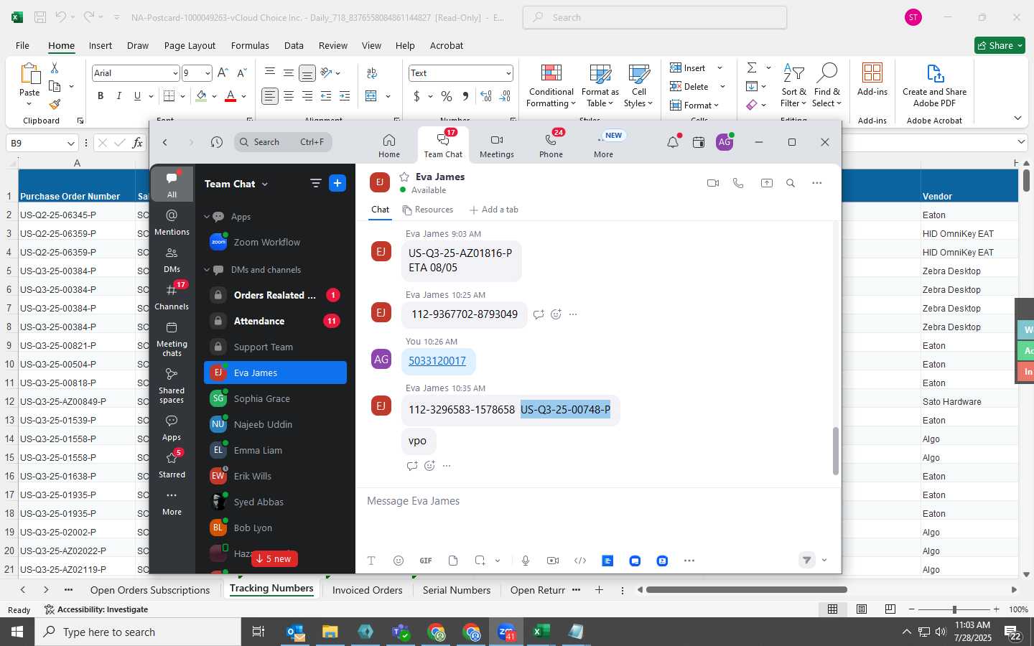Toggle Underline in Excel ribbon

(x=137, y=95)
